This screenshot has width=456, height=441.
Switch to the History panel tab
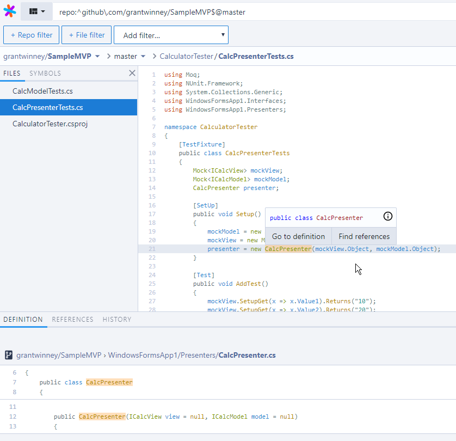click(117, 320)
